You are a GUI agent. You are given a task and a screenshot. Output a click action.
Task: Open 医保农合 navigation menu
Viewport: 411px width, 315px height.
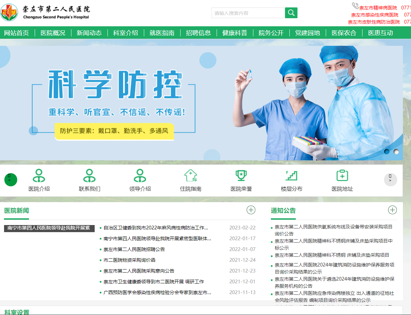point(344,33)
